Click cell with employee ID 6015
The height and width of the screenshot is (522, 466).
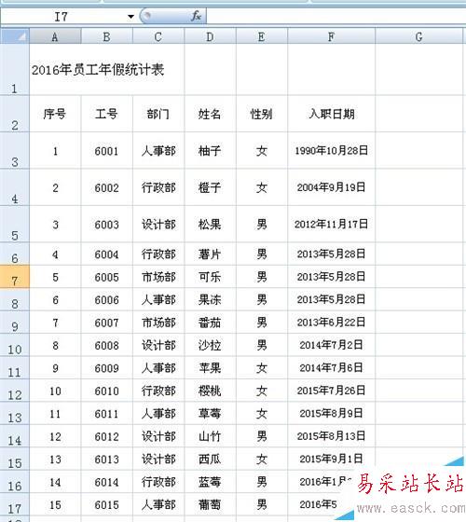click(106, 504)
